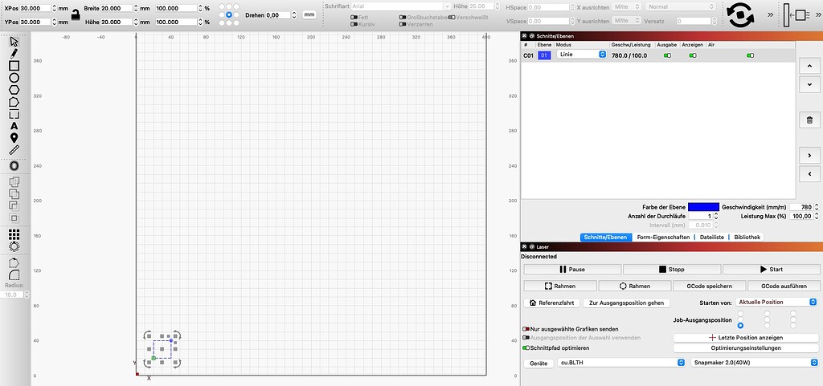Select the Position Laser marker tool
Screen dimensions: 823x386
click(14, 138)
